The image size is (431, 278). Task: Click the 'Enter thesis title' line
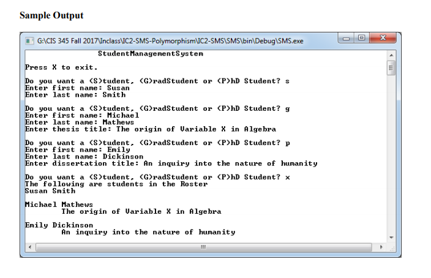point(151,129)
